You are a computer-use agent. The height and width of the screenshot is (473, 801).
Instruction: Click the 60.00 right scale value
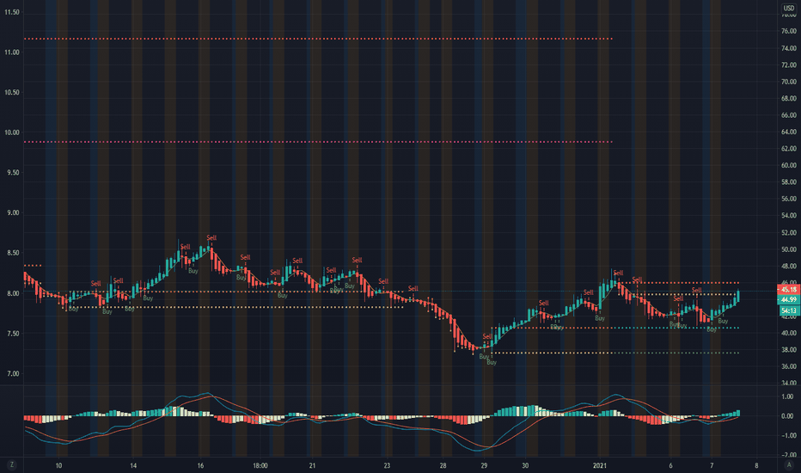point(789,165)
